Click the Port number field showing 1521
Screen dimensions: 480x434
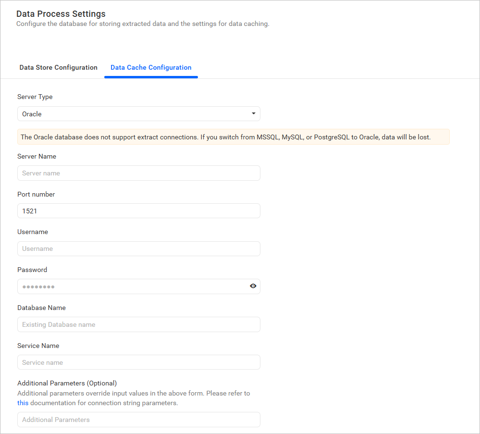click(138, 211)
